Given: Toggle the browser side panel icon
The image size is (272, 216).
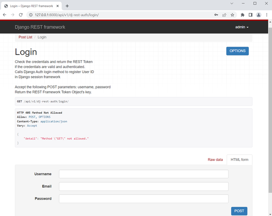Looking at the screenshot, I should [251, 15].
